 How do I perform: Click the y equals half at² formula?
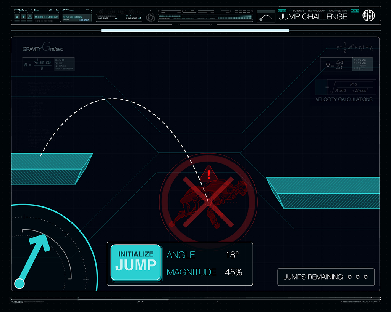[x=355, y=48]
